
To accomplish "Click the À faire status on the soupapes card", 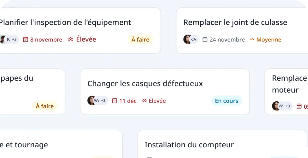I will (45, 106).
